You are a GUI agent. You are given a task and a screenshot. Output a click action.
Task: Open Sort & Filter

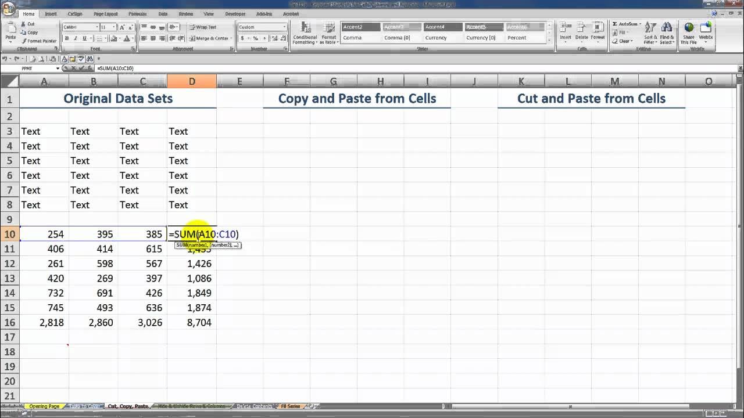(x=649, y=34)
